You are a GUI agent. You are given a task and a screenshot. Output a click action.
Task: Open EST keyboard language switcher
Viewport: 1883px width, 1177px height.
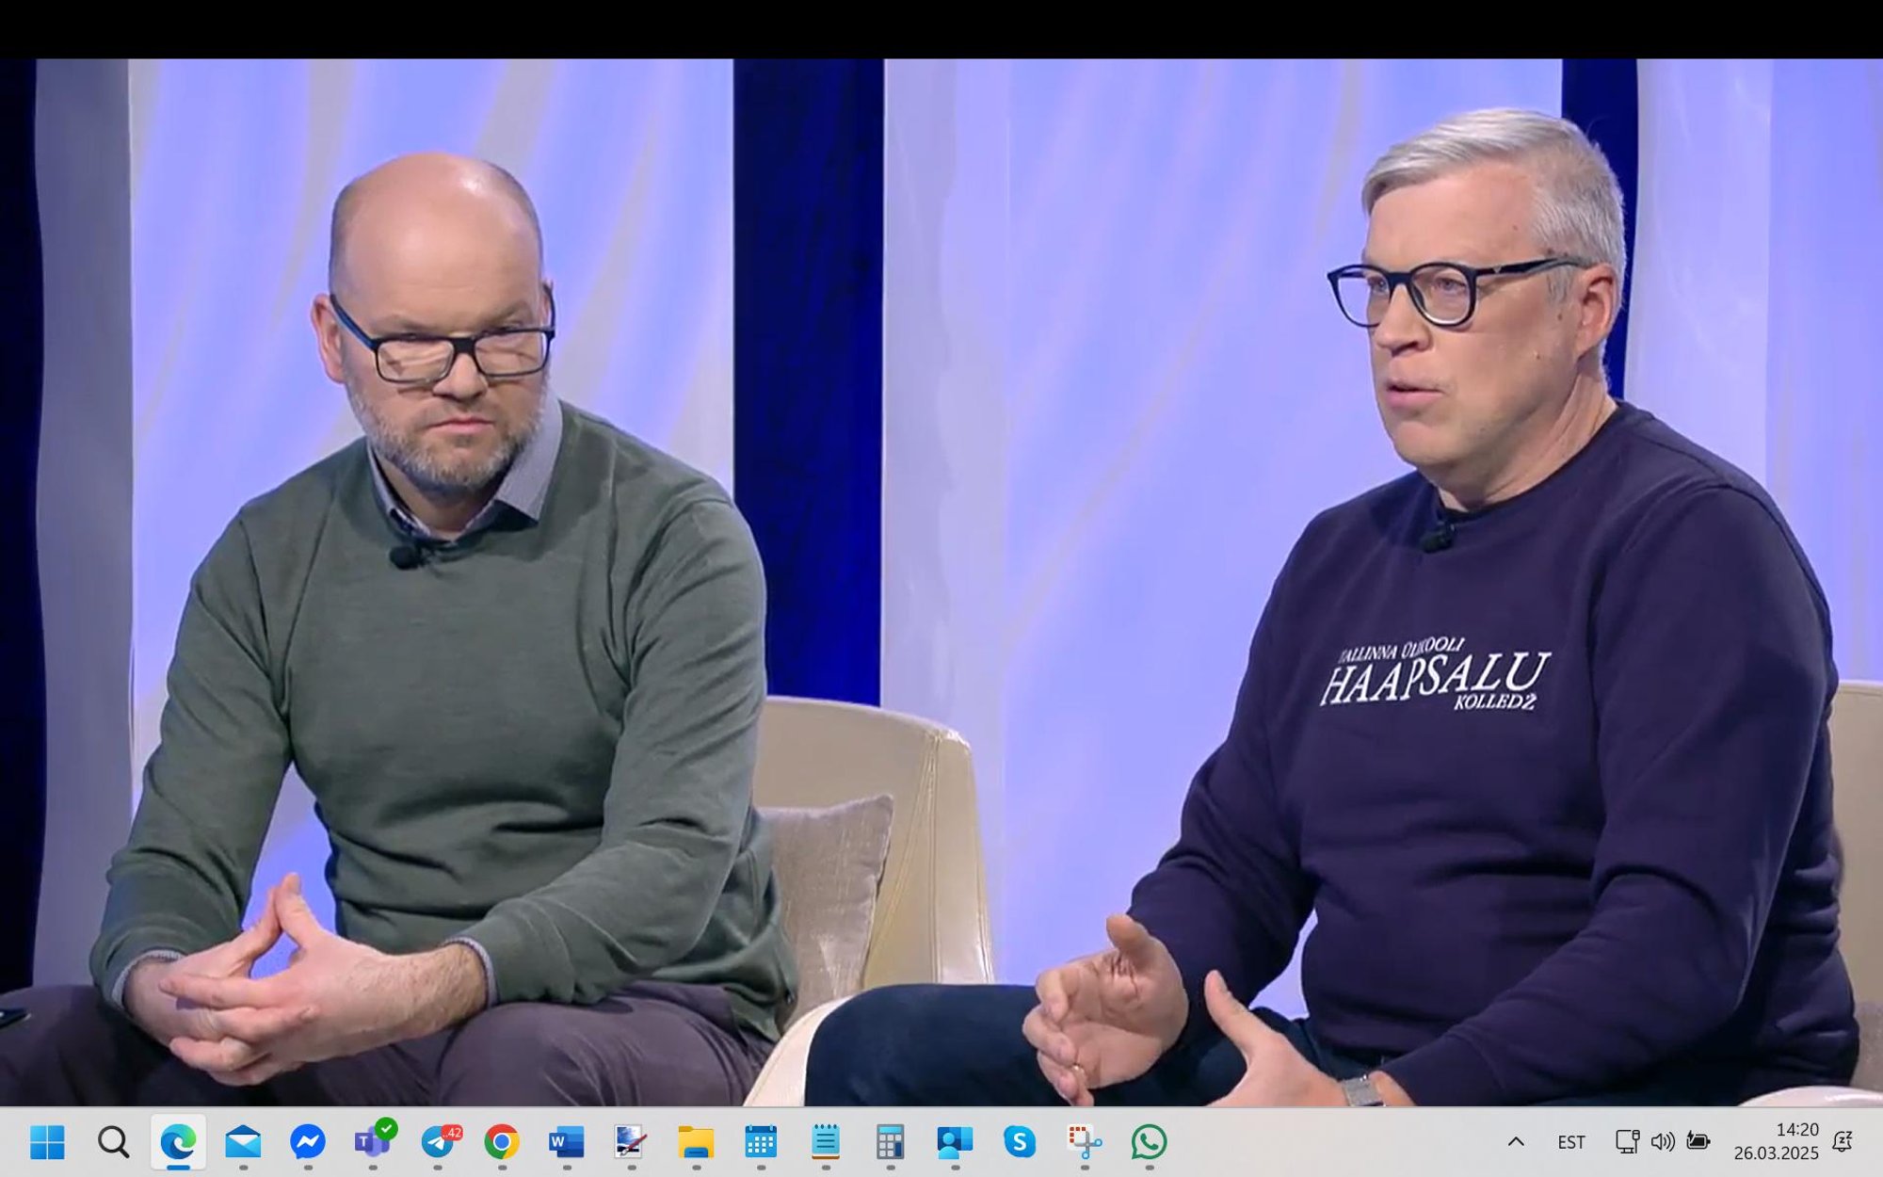(x=1570, y=1142)
